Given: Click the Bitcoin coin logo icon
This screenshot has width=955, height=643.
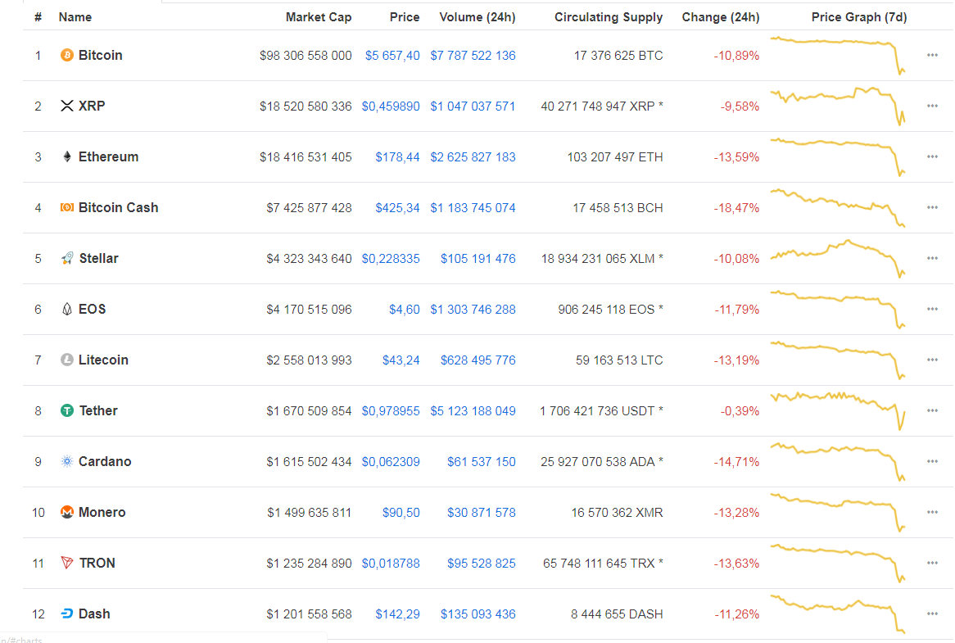Looking at the screenshot, I should click(67, 56).
